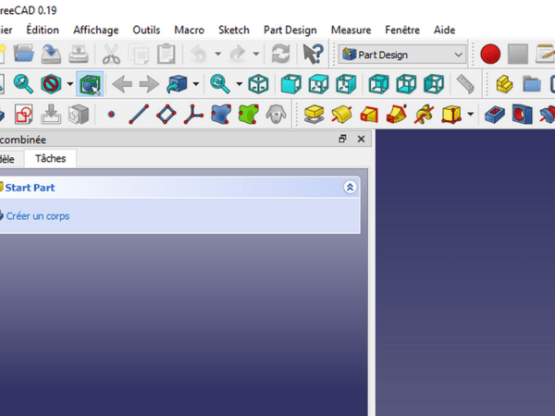The width and height of the screenshot is (555, 416).
Task: Select the Fit All magnifier icon
Action: pos(23,85)
